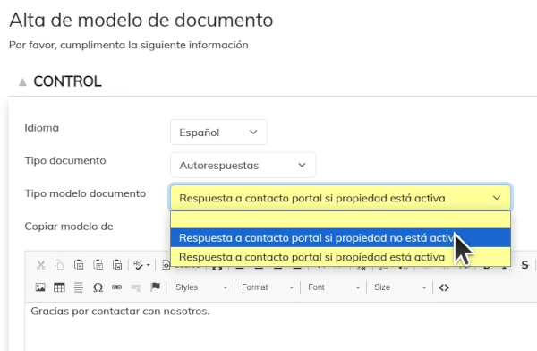Click the insert Link icon
The image size is (537, 351).
tap(116, 287)
